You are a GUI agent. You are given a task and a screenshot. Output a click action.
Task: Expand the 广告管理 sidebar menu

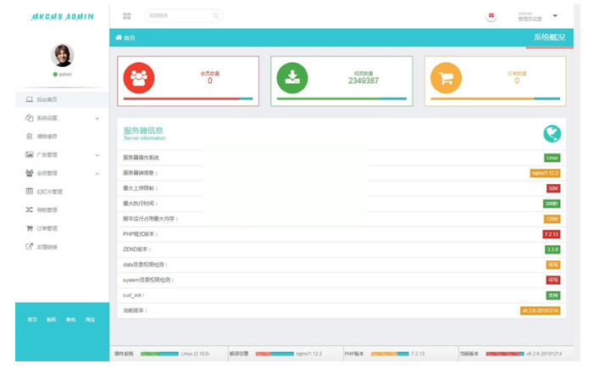(x=97, y=155)
